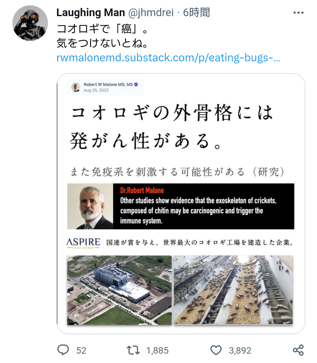Click the ASPIRE Food Group logo
Image resolution: width=317 pixels, height=363 pixels.
point(83,243)
